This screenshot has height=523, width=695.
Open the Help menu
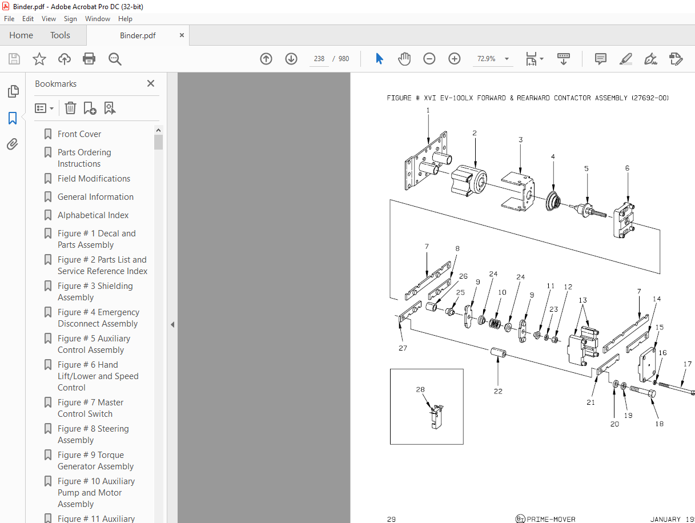pyautogui.click(x=125, y=19)
